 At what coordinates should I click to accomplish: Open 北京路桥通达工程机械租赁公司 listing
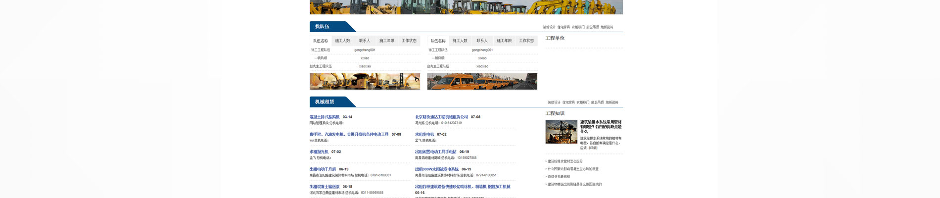point(441,117)
